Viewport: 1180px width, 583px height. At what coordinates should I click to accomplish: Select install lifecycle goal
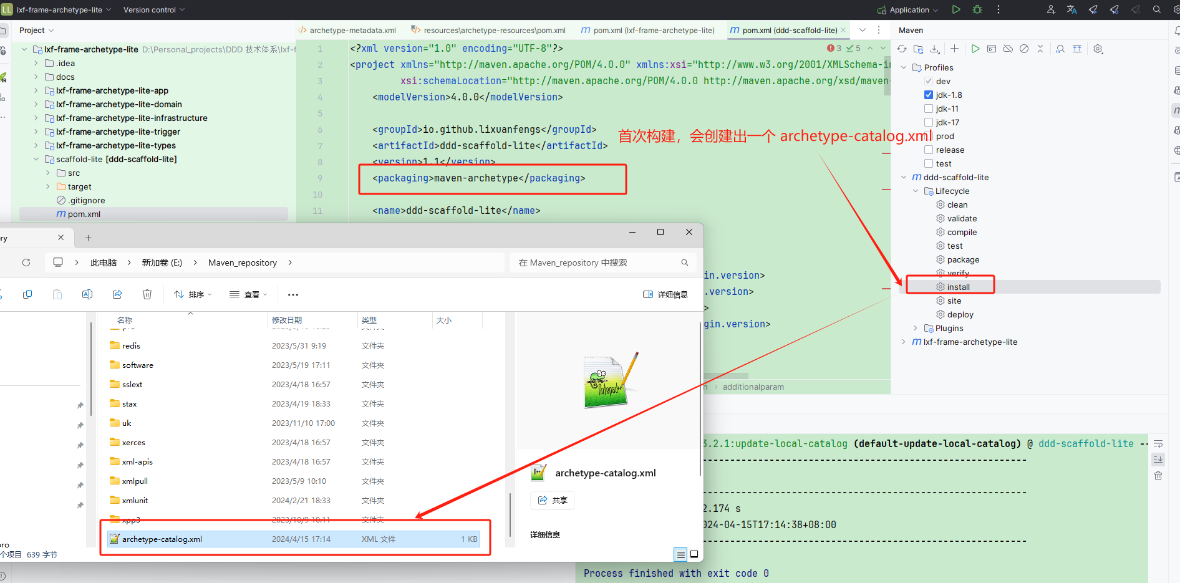[958, 287]
